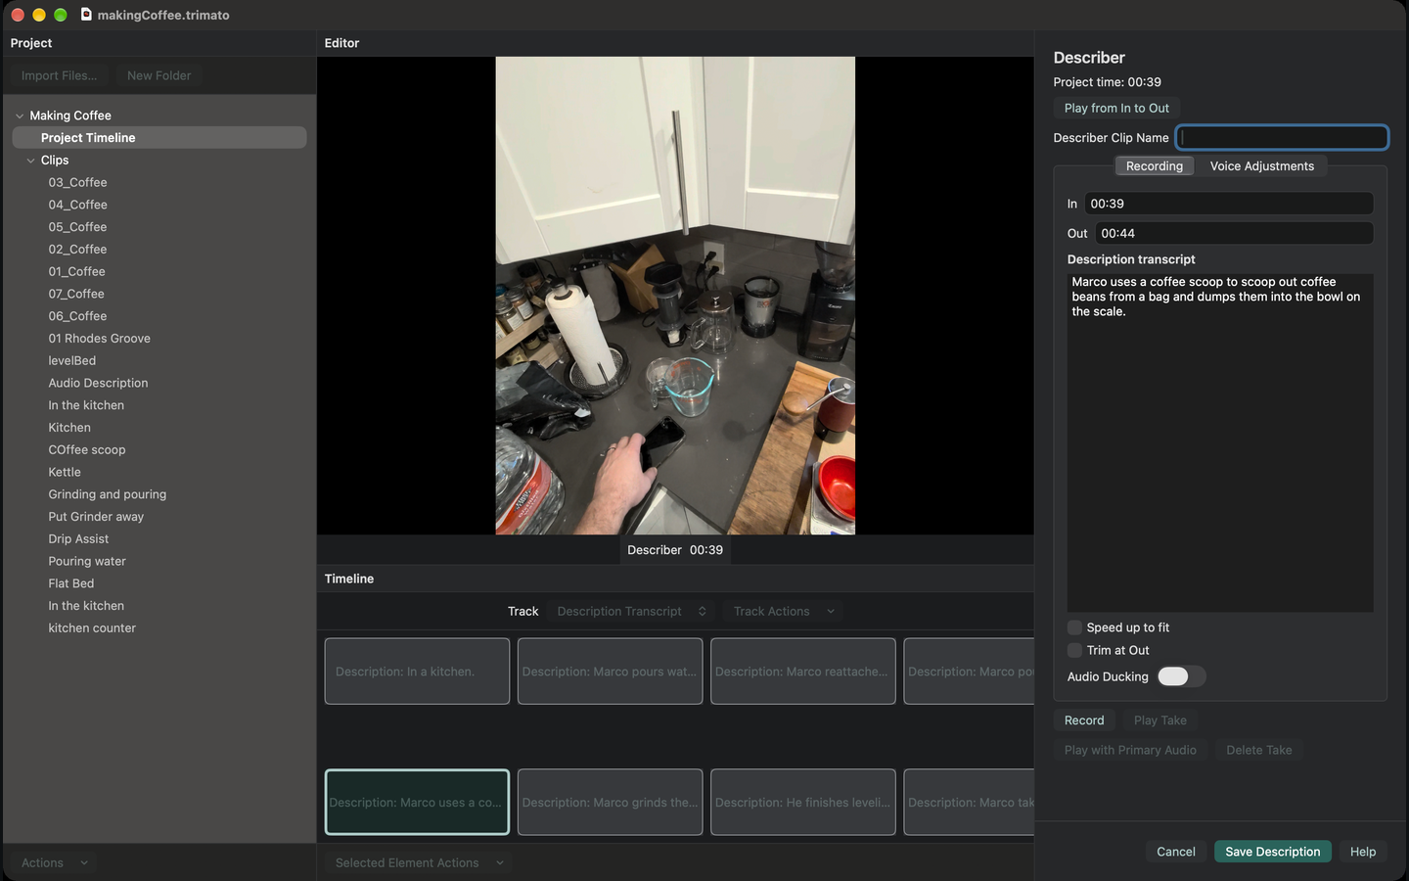The height and width of the screenshot is (881, 1409).
Task: Collapse the Clips group chevron
Action: pyautogui.click(x=31, y=161)
